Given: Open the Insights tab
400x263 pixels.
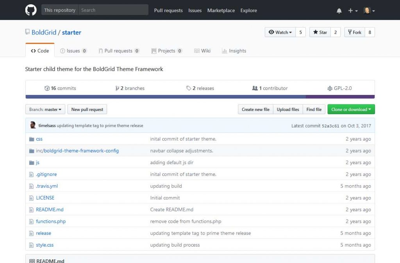Looking at the screenshot, I should click(234, 51).
